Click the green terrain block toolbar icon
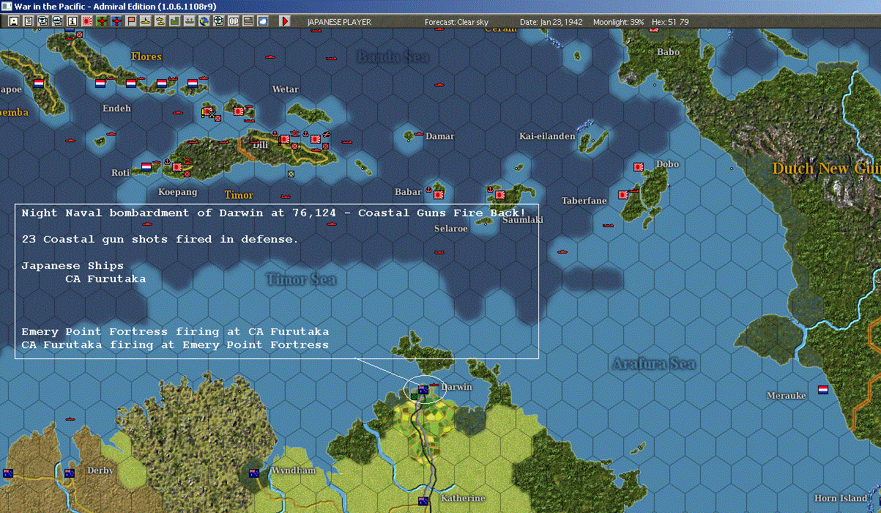 tap(175, 21)
